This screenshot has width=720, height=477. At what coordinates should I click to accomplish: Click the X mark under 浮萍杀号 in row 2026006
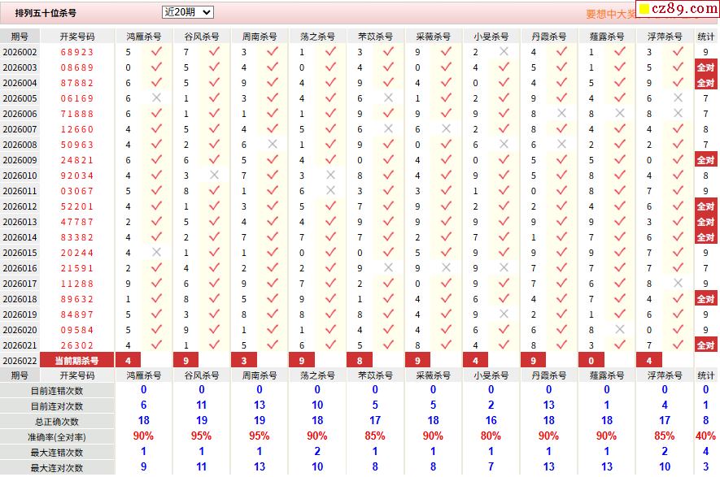point(678,113)
